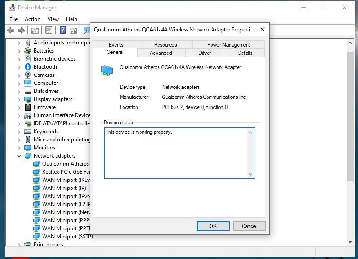Select the WAN Miniport (IP) entry
The height and width of the screenshot is (259, 358).
(64, 188)
